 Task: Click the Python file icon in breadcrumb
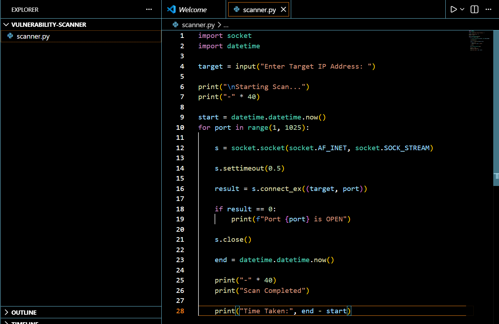(175, 25)
